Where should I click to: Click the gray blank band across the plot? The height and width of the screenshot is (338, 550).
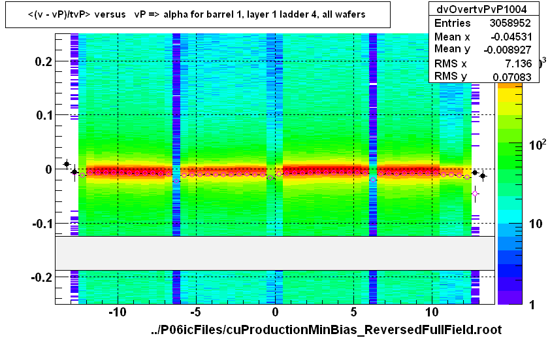click(275, 253)
